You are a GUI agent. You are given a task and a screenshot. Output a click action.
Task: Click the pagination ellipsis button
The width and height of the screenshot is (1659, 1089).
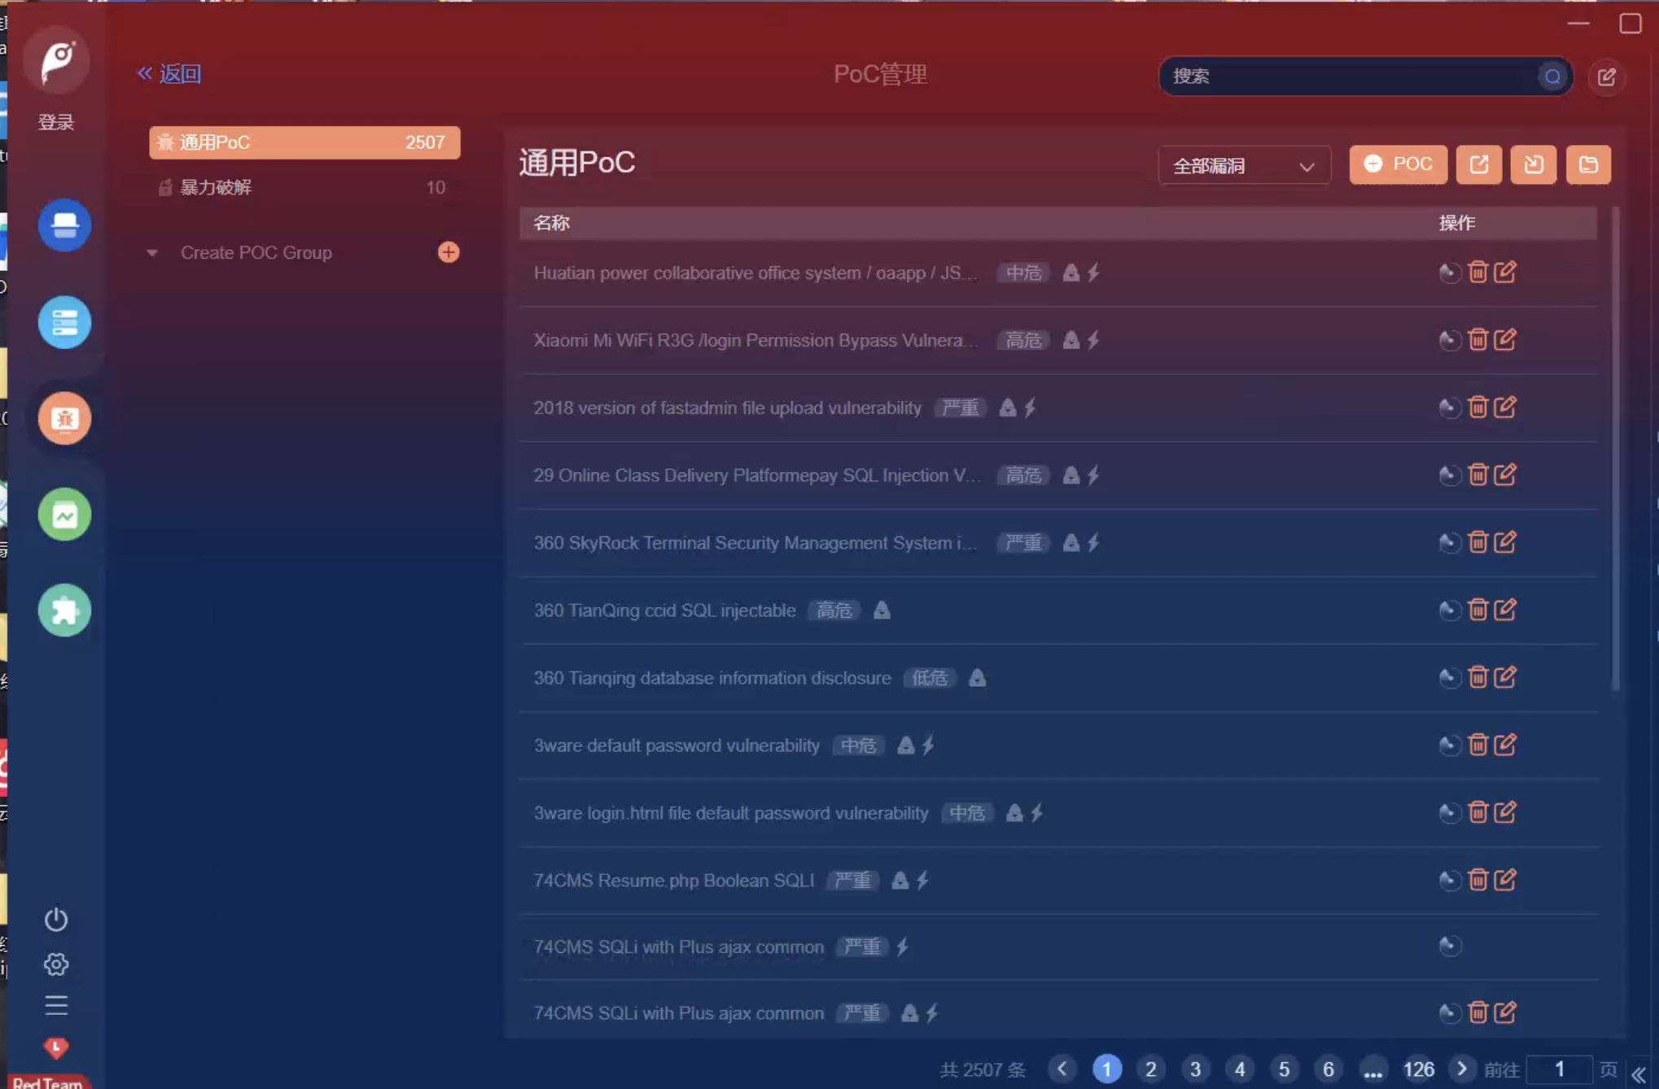point(1372,1069)
